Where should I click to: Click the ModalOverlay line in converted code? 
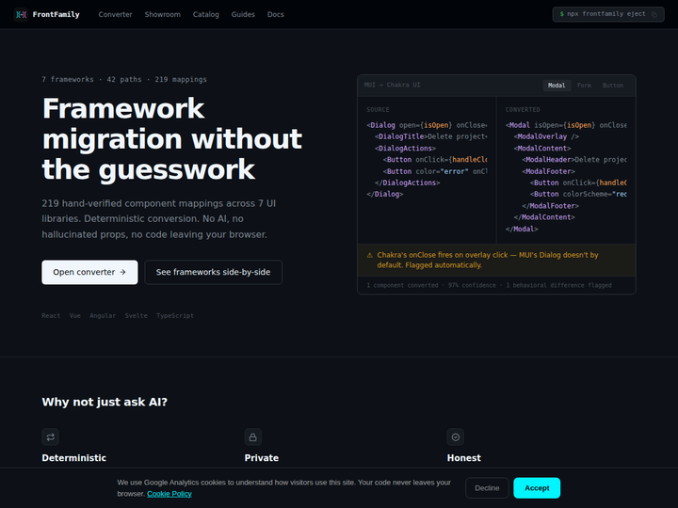tap(546, 136)
